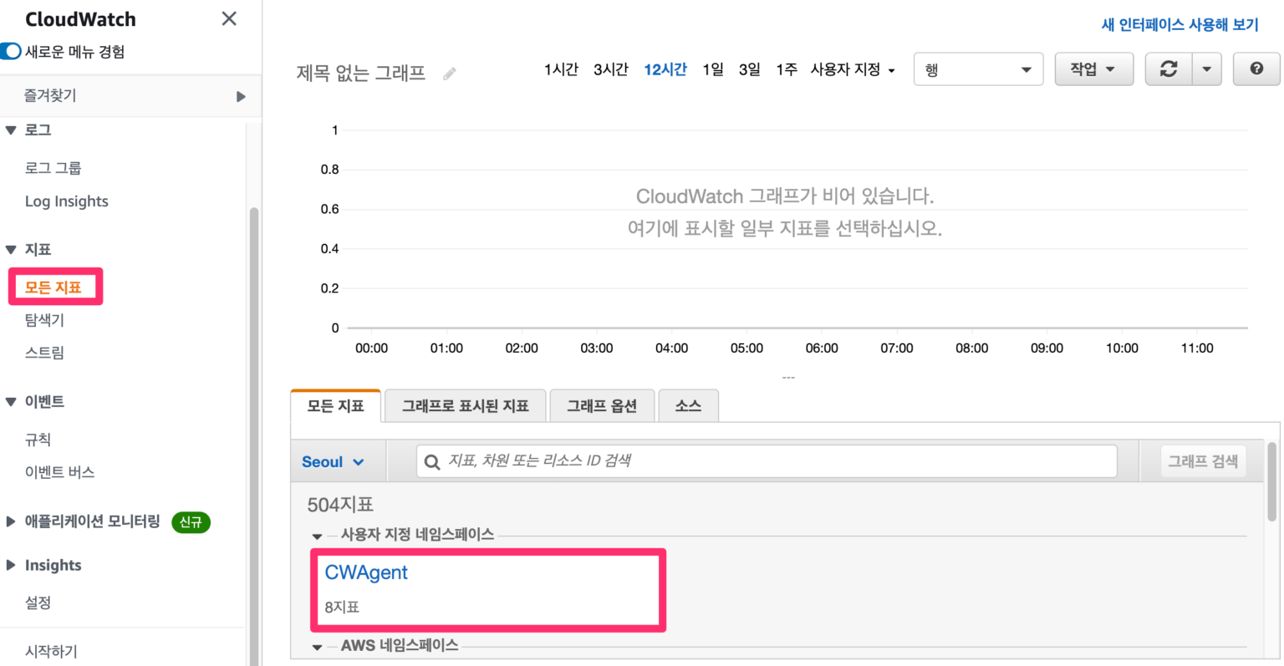The height and width of the screenshot is (666, 1284).
Task: Close the CloudWatch sidebar with the X icon
Action: click(228, 18)
